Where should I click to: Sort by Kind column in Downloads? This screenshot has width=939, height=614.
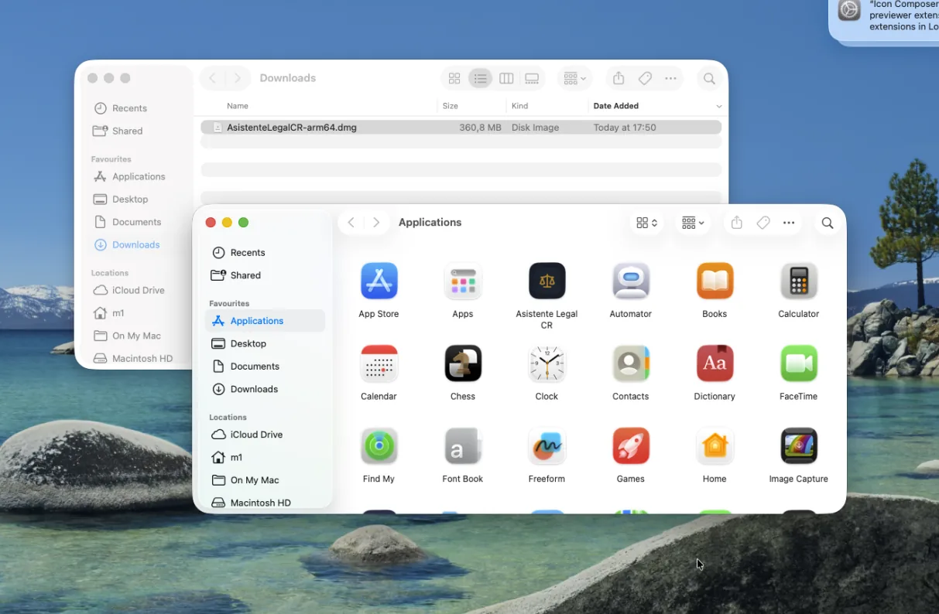click(519, 106)
